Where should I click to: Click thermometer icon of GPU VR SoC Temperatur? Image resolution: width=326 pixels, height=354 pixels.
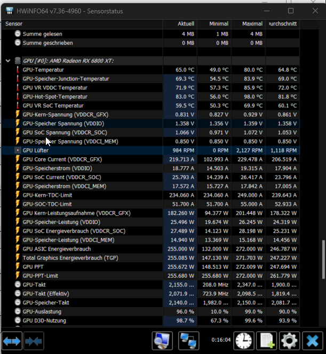18,106
